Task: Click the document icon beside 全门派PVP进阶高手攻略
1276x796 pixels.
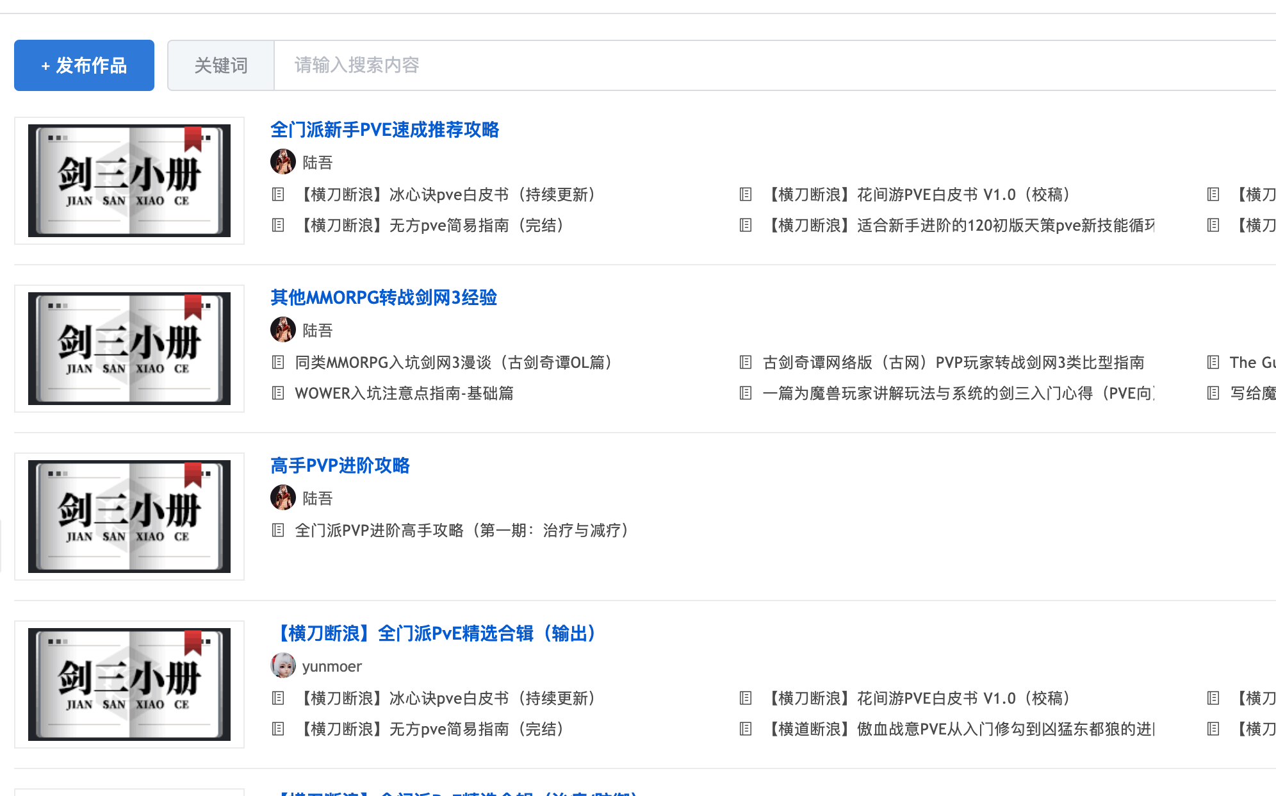Action: pos(278,531)
